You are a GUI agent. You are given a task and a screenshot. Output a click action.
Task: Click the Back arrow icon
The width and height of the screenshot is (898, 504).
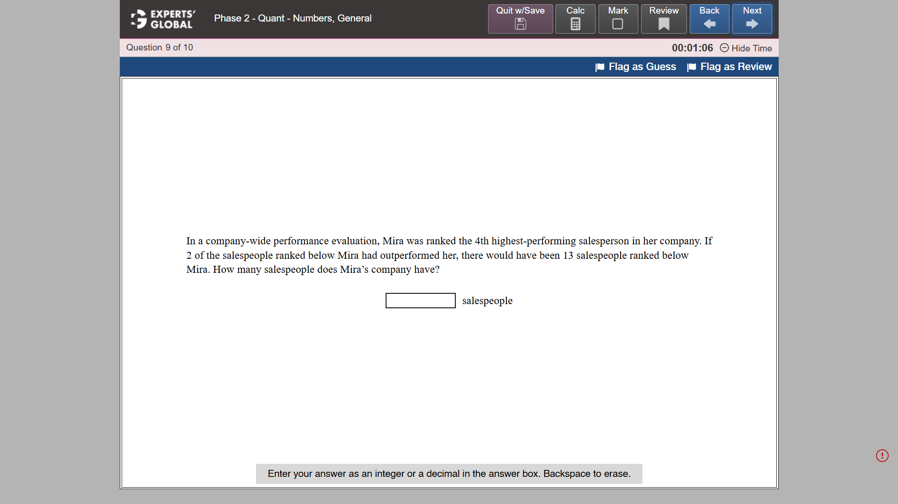click(709, 23)
